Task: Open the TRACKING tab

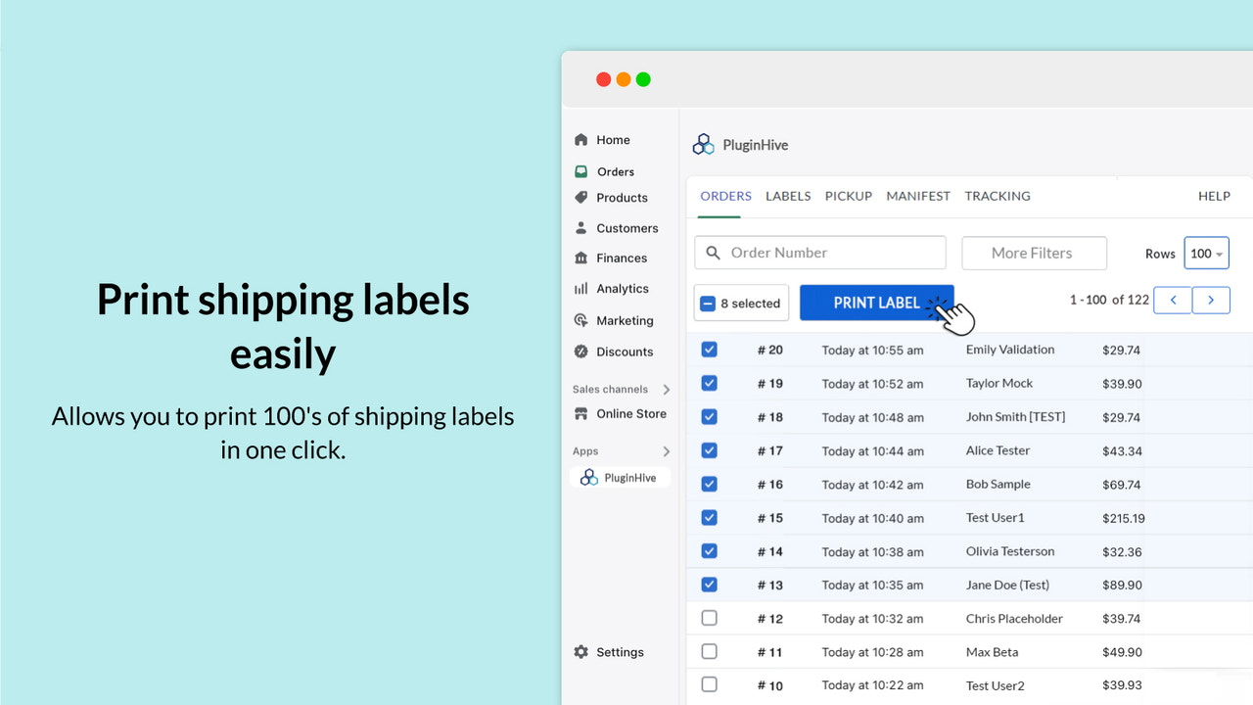Action: click(998, 196)
